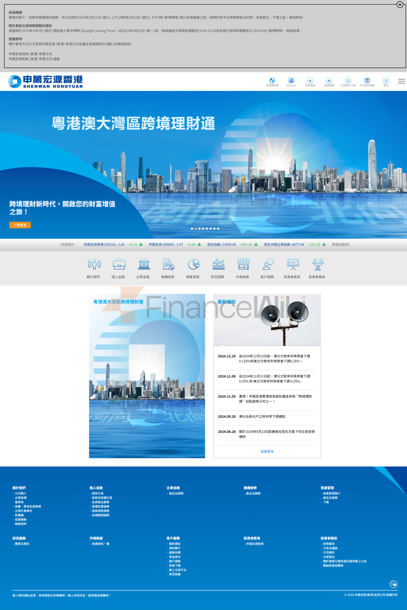This screenshot has width=407, height=610.
Task: Click the 恒生中國企業指數 ticker quote
Action: pos(295,244)
